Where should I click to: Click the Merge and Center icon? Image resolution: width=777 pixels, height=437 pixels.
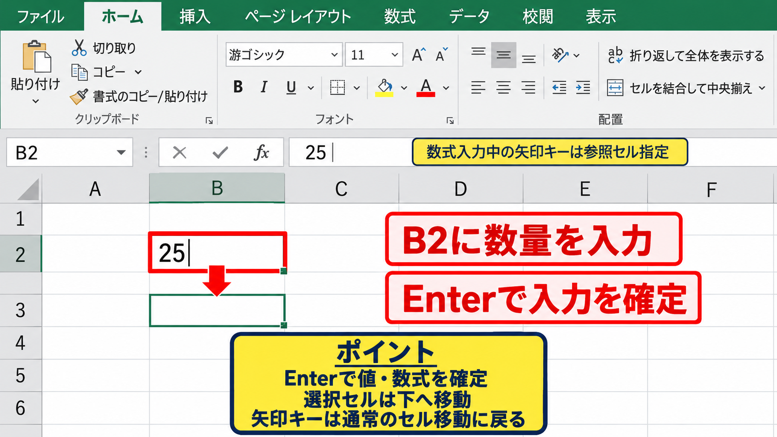click(615, 88)
